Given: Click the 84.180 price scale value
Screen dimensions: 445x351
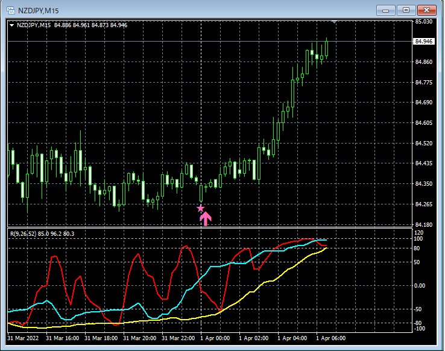Looking at the screenshot, I should tap(424, 225).
